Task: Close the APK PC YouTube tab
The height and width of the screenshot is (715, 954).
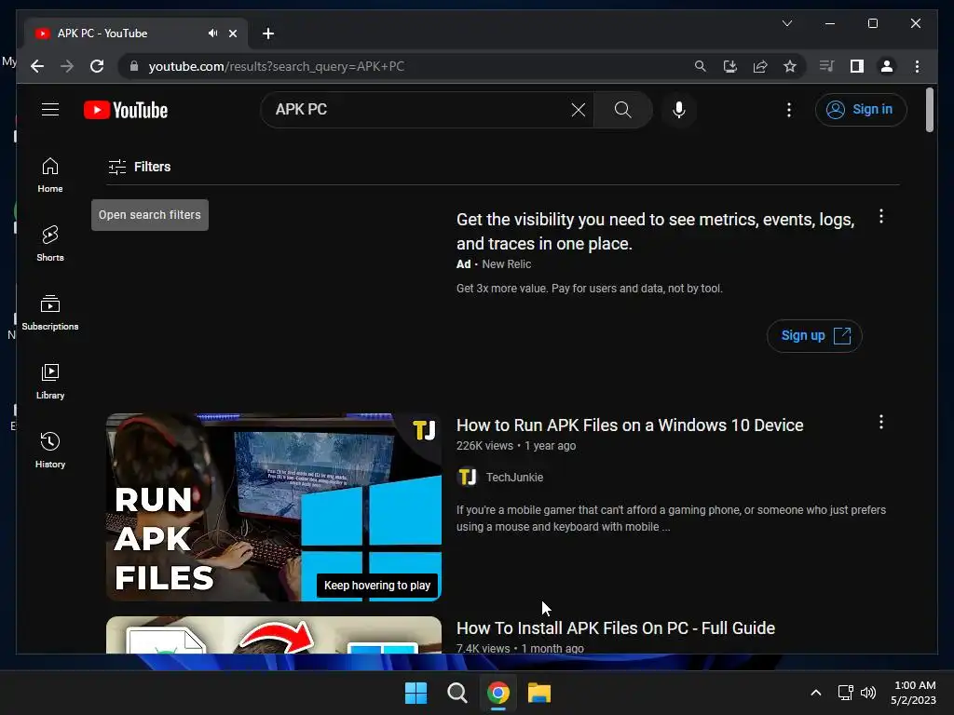Action: pyautogui.click(x=232, y=34)
